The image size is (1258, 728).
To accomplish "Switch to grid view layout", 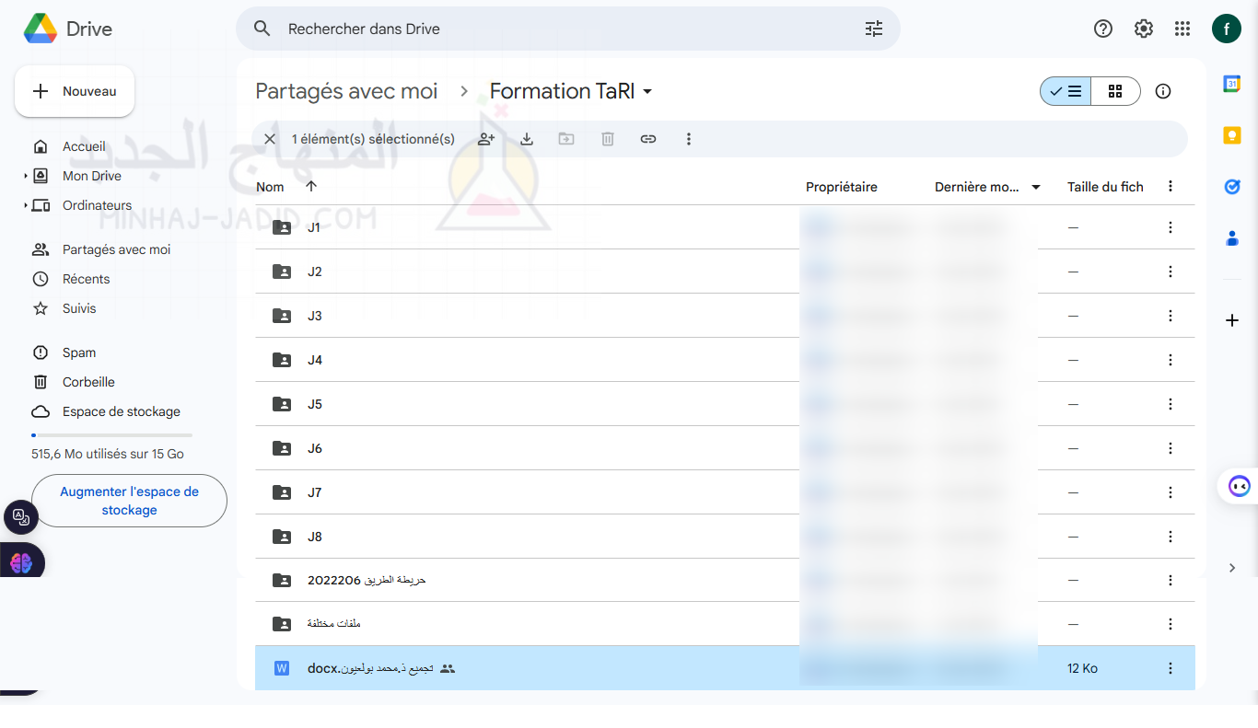I will [x=1115, y=91].
